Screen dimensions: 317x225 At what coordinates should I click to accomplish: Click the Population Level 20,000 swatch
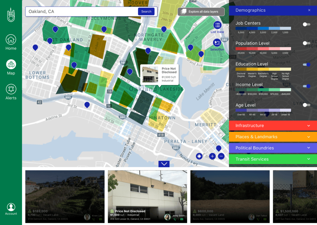coord(241,49)
